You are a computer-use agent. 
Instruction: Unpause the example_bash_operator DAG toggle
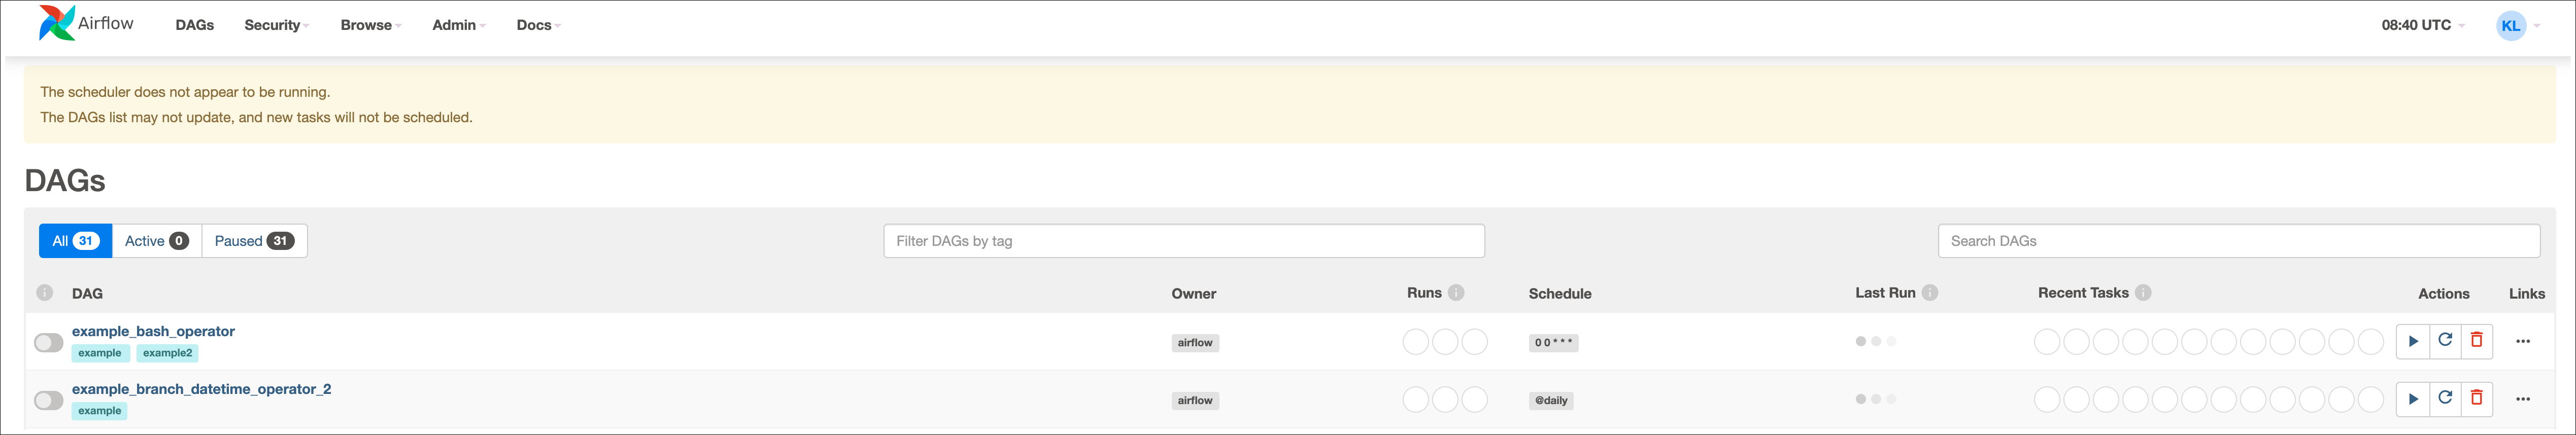coord(49,343)
